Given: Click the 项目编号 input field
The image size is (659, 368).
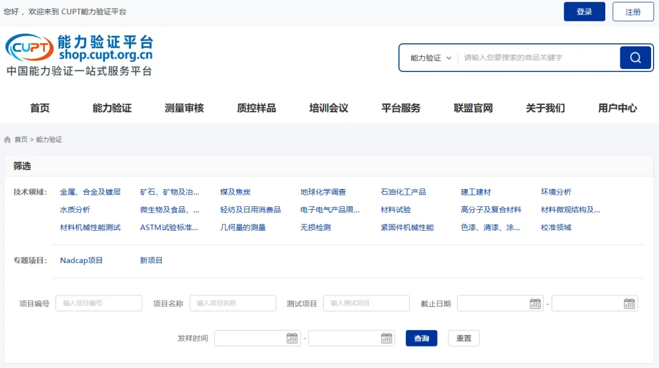Looking at the screenshot, I should [x=99, y=303].
